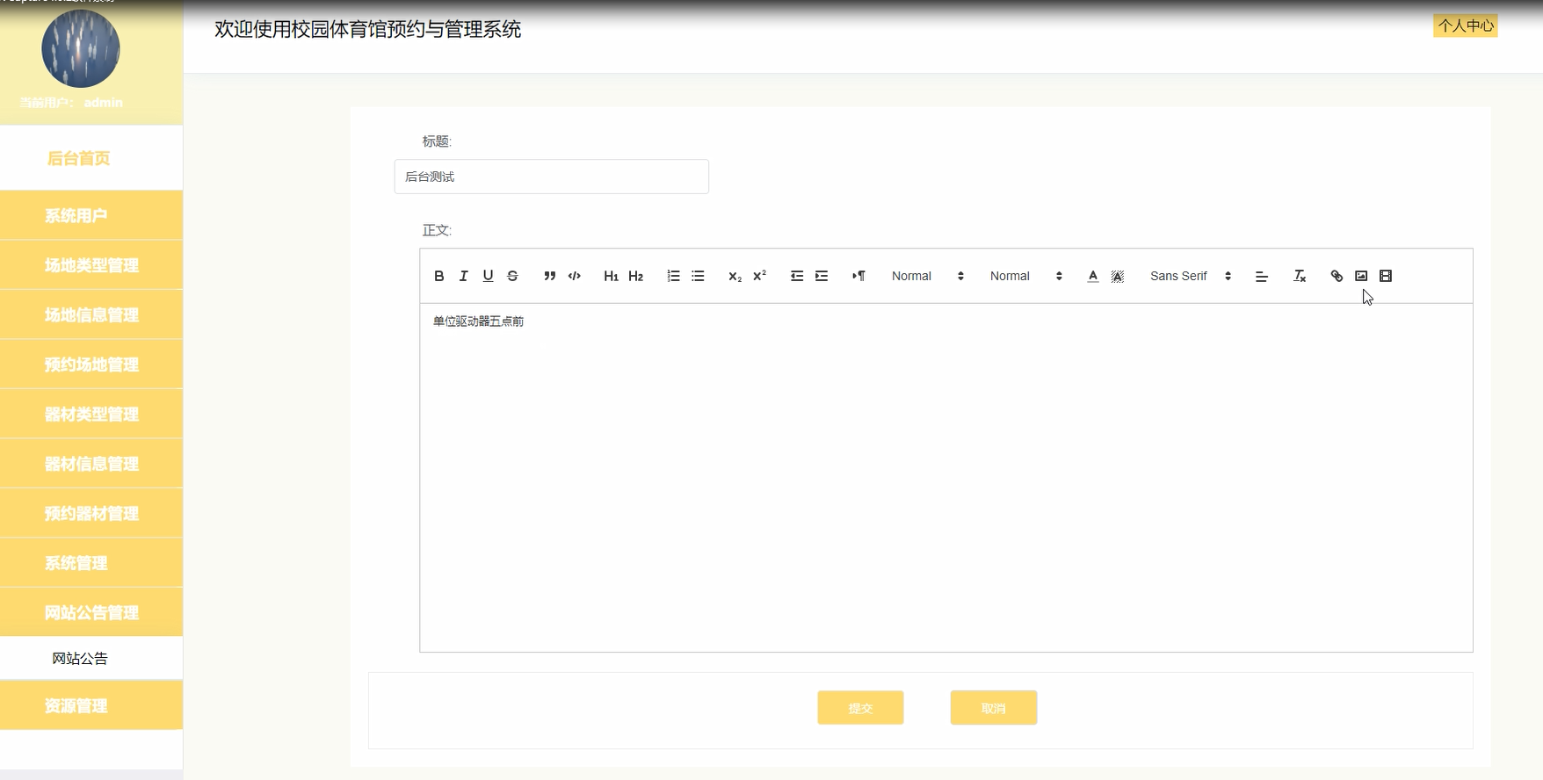Image resolution: width=1543 pixels, height=780 pixels.
Task: Open the Sans Serif font dropdown
Action: tap(1190, 276)
